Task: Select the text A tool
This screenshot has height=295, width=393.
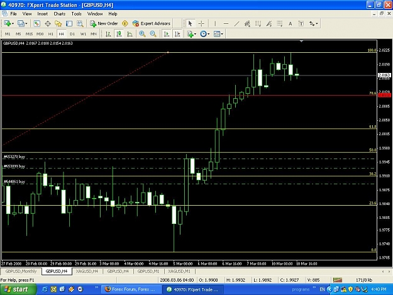Action: coord(291,23)
